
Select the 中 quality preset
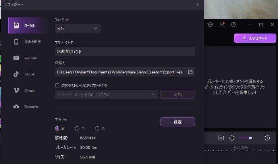pyautogui.click(x=77, y=128)
